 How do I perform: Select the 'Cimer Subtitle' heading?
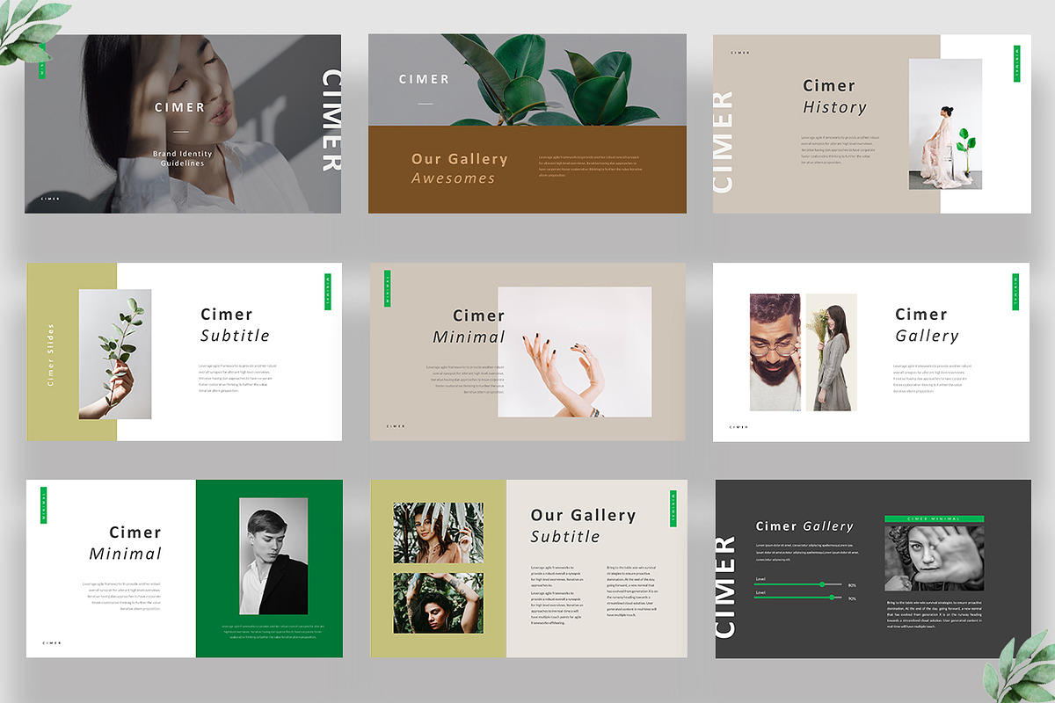tap(235, 324)
